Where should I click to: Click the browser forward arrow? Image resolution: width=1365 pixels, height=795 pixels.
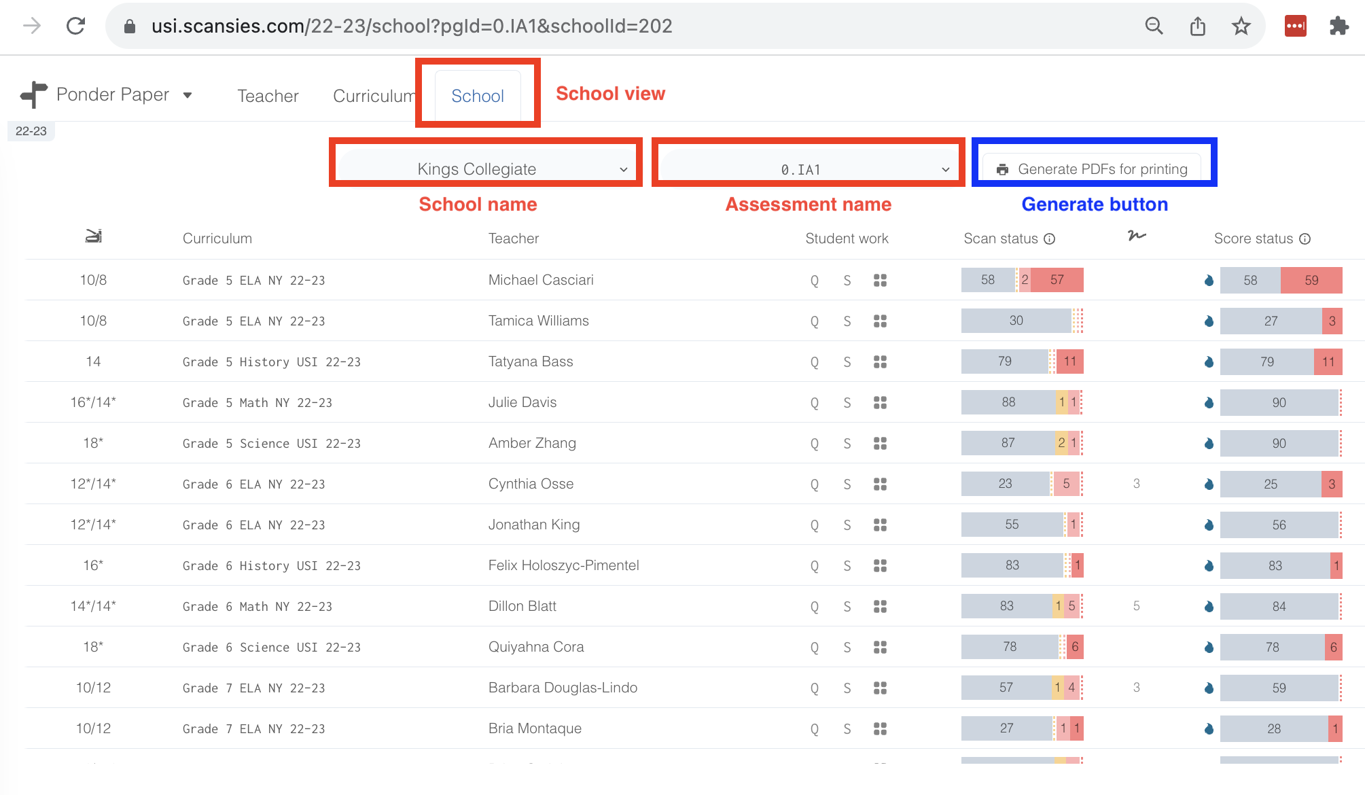click(x=32, y=26)
